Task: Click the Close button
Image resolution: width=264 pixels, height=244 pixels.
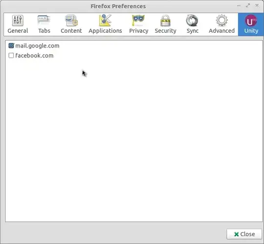Action: pos(244,234)
